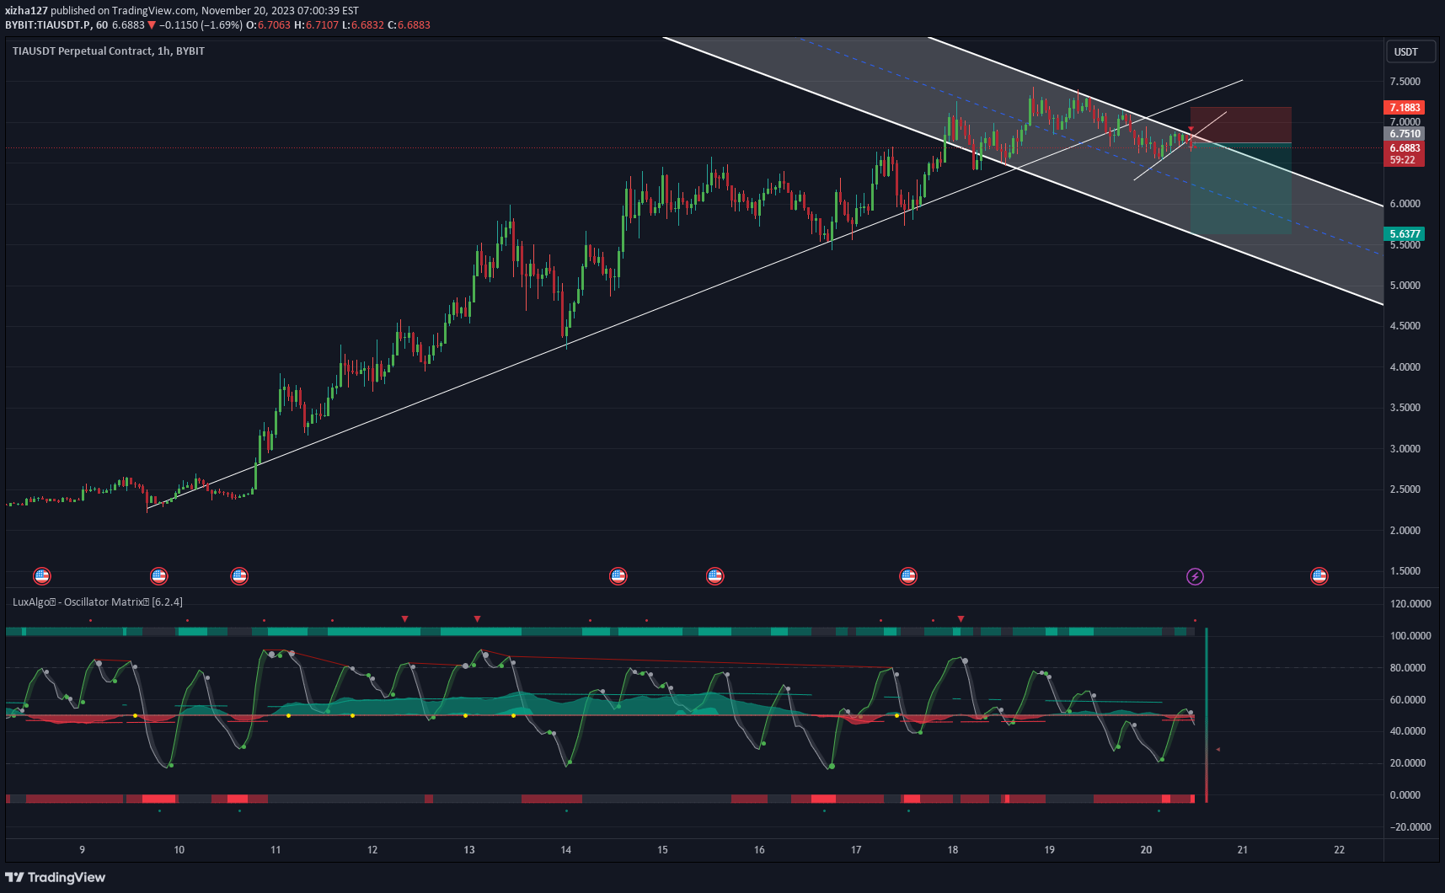The image size is (1445, 893).
Task: Click the green 5.6377 target price label
Action: tap(1405, 233)
